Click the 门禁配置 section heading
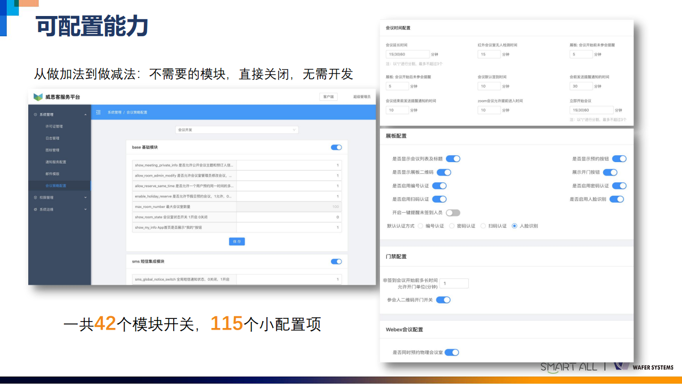The height and width of the screenshot is (384, 682). [396, 257]
